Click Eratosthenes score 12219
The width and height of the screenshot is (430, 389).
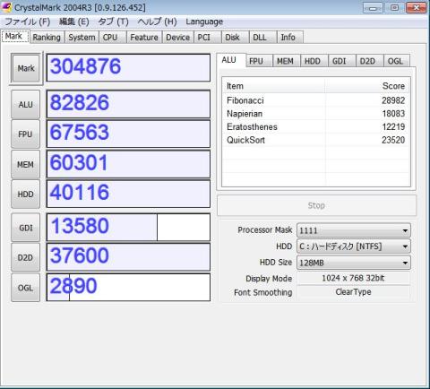tap(393, 126)
